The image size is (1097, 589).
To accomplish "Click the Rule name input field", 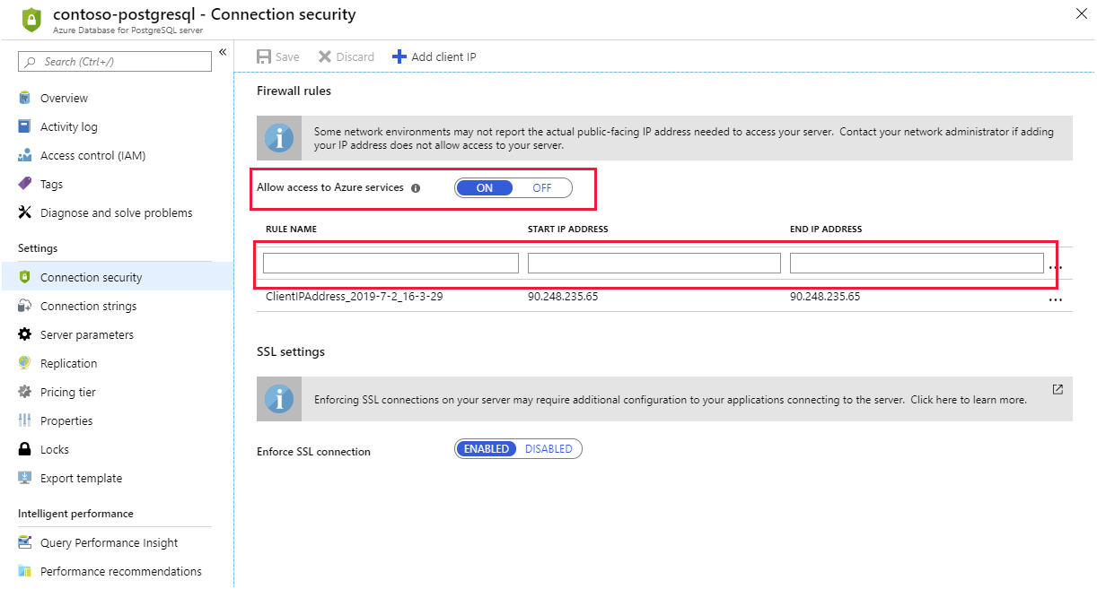I will (x=391, y=263).
